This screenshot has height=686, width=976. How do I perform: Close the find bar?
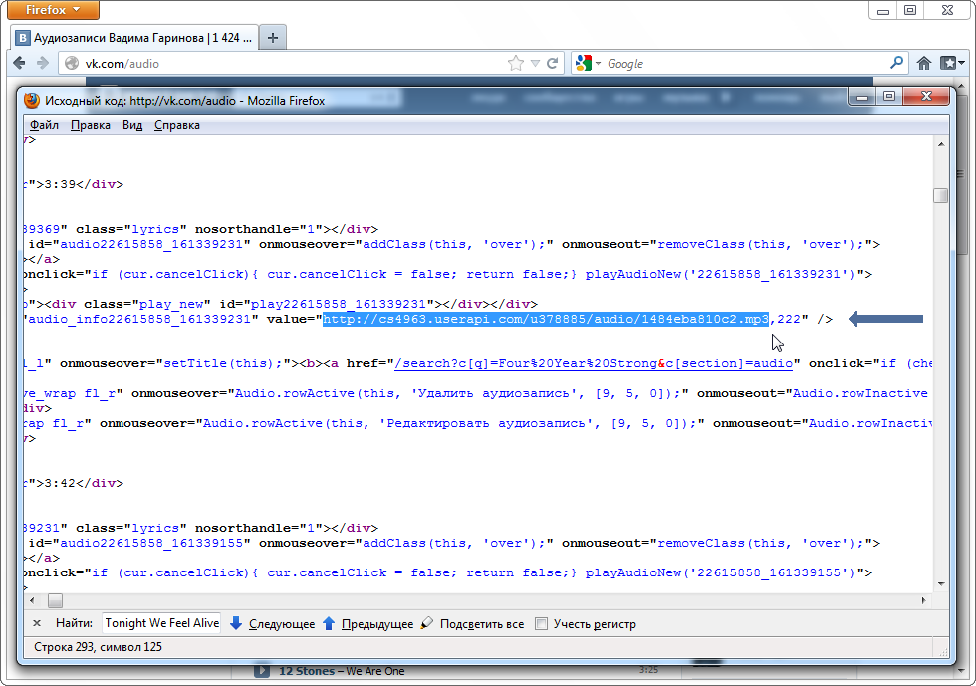coord(37,624)
